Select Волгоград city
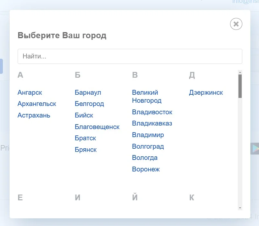 point(148,146)
